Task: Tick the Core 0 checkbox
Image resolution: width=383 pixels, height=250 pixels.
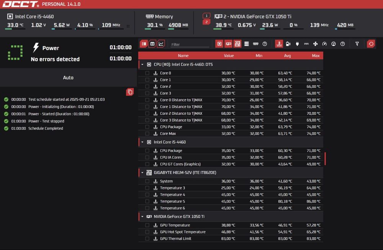Action: point(147,73)
